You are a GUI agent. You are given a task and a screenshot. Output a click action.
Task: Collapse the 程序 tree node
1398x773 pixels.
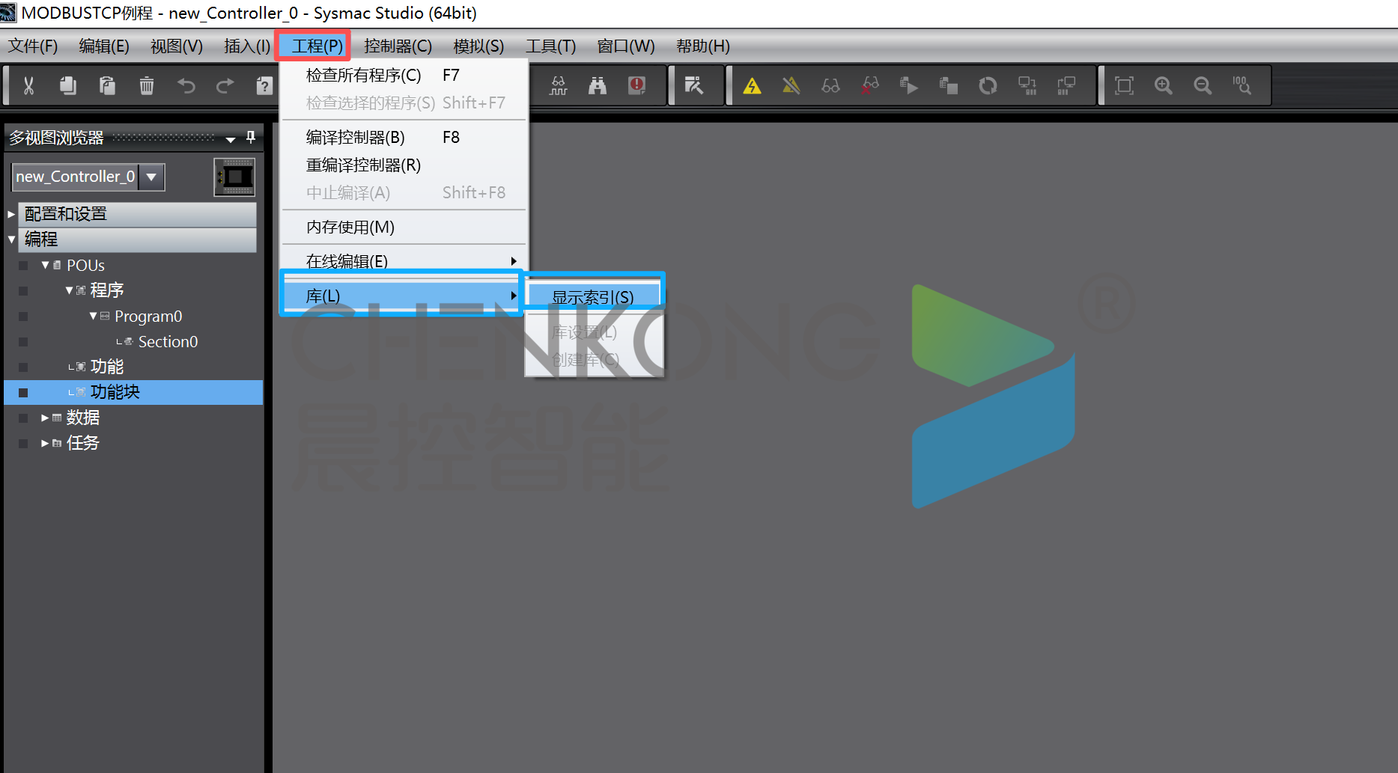[x=70, y=290]
